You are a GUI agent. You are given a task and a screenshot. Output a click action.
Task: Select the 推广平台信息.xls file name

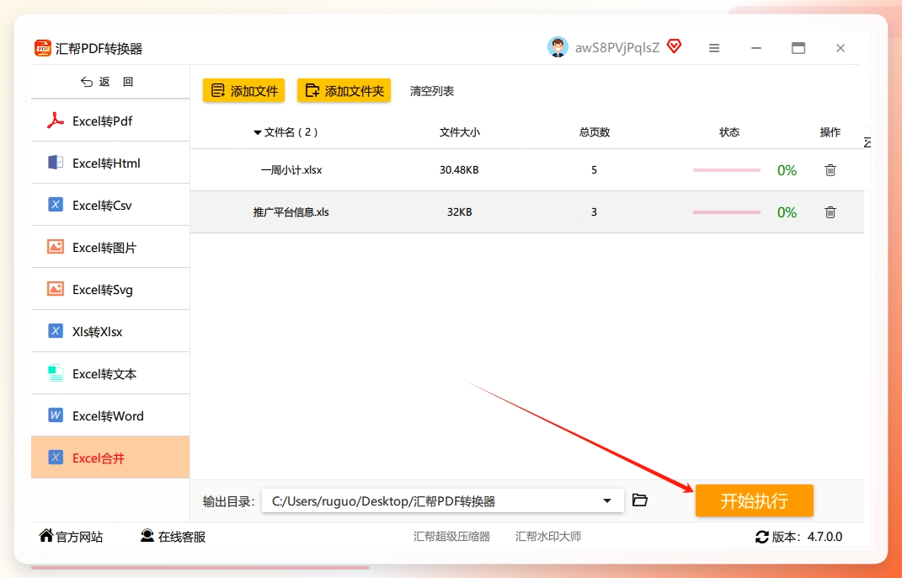click(291, 211)
